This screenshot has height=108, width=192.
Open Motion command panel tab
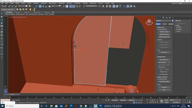point(166,18)
